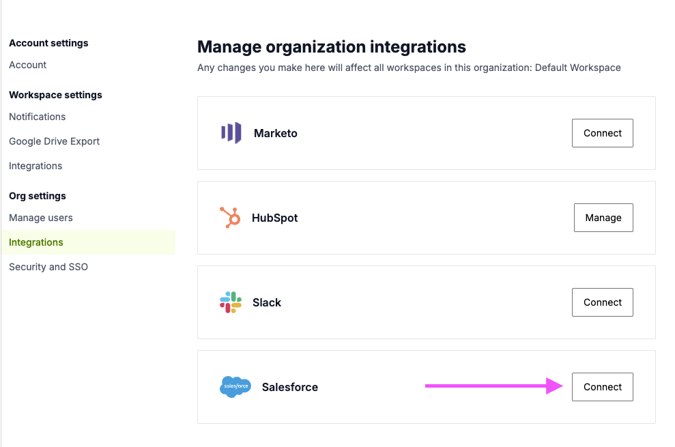The height and width of the screenshot is (447, 675).
Task: Click the Salesforce cloud icon
Action: pyautogui.click(x=235, y=386)
